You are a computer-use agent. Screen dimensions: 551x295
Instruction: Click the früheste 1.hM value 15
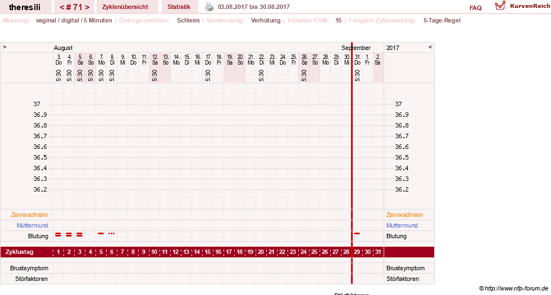point(338,20)
